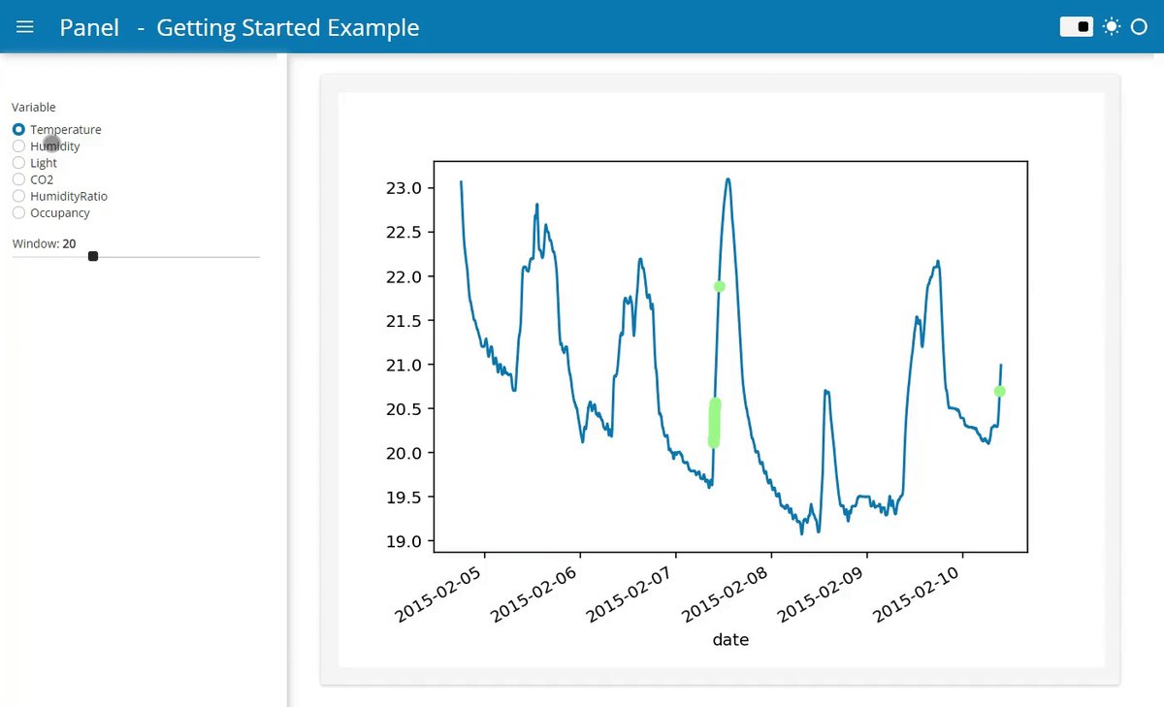Click the 2015-02-08 x-axis tick label
Image resolution: width=1164 pixels, height=707 pixels.
click(727, 595)
